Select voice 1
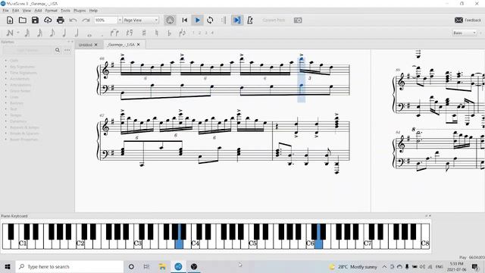485x273 pixels. click(193, 33)
